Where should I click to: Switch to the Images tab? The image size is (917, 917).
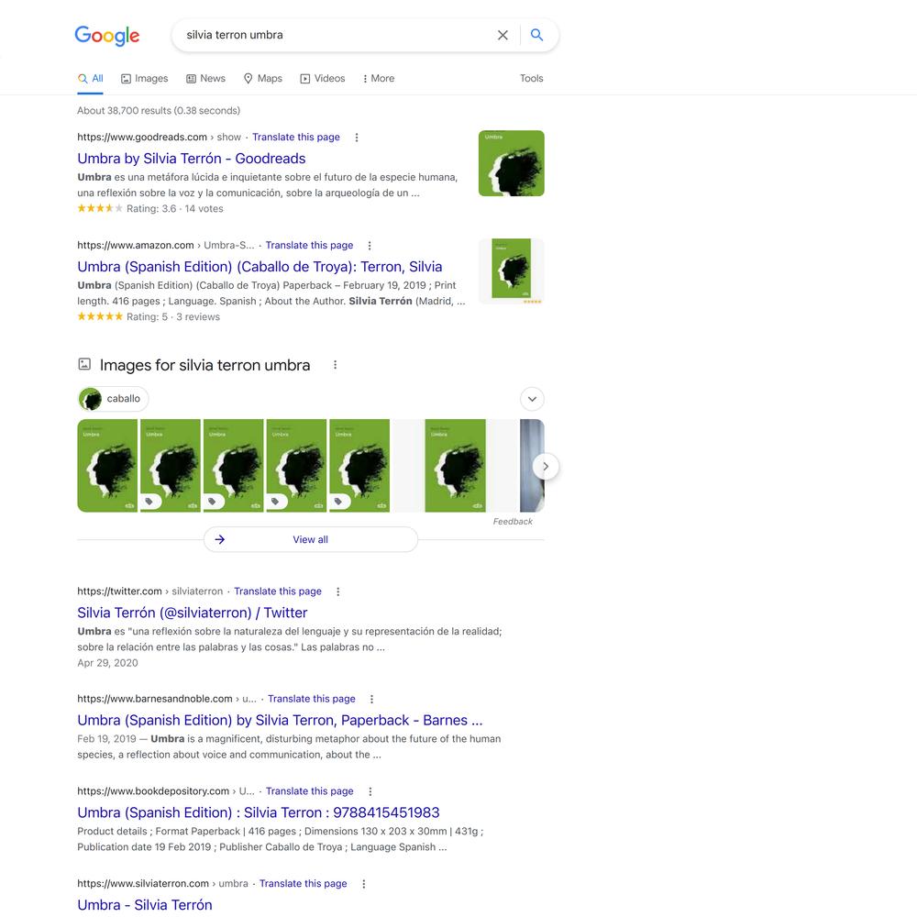(145, 78)
